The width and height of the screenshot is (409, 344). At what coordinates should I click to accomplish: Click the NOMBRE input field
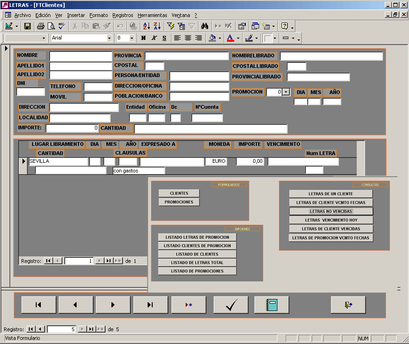click(x=80, y=56)
